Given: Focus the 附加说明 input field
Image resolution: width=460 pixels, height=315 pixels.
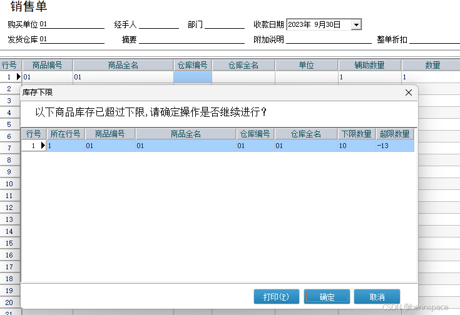Looking at the screenshot, I should (329, 39).
